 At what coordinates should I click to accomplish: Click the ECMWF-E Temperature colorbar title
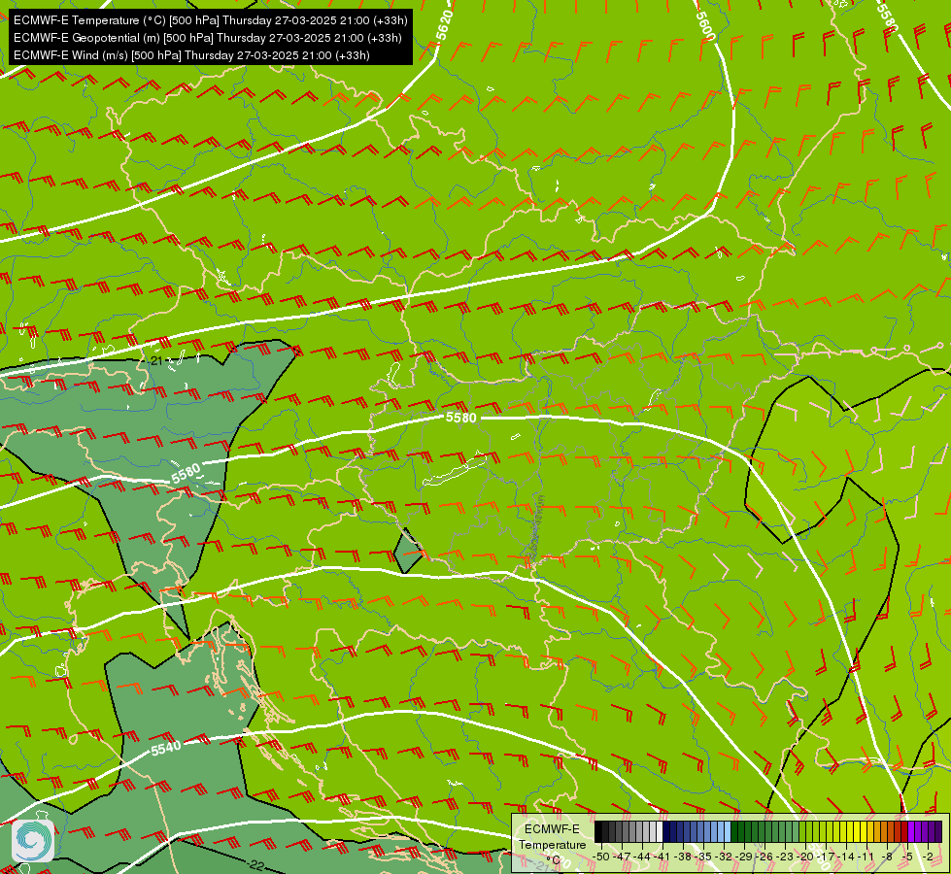[x=552, y=837]
